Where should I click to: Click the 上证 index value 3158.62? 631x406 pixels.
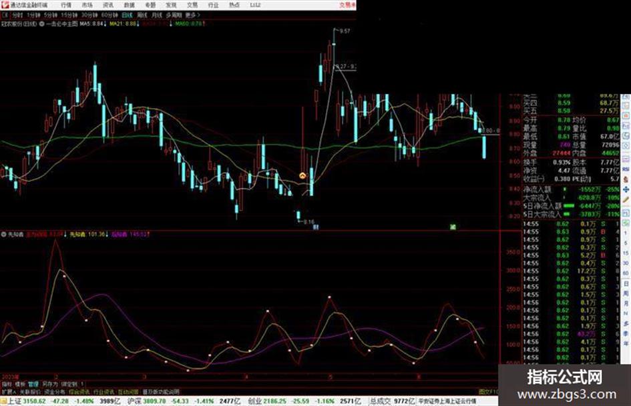tap(34, 401)
